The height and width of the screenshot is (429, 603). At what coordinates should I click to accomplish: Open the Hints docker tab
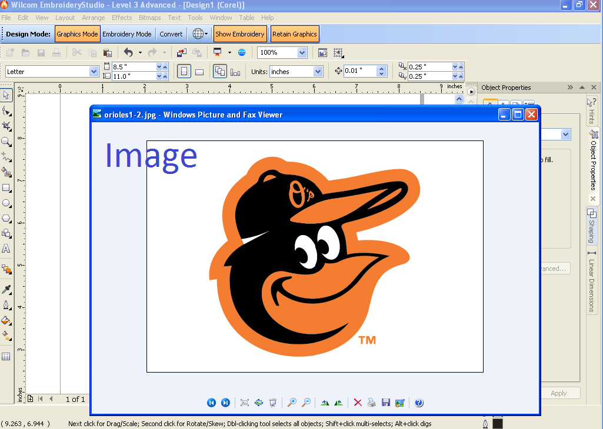click(591, 111)
